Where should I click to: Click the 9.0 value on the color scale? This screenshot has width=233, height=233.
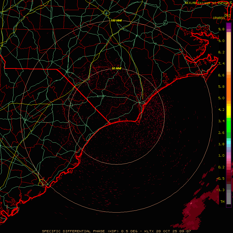[221, 41]
